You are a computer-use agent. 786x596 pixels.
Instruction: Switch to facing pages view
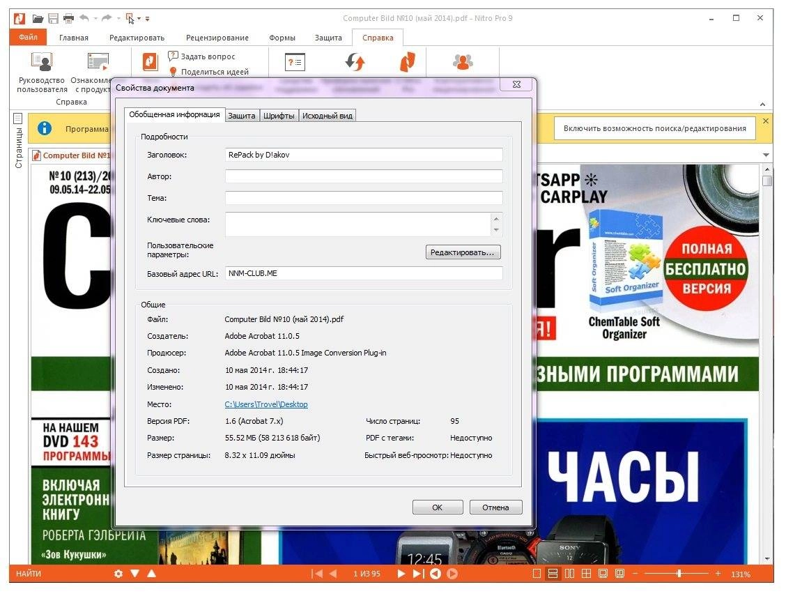569,574
